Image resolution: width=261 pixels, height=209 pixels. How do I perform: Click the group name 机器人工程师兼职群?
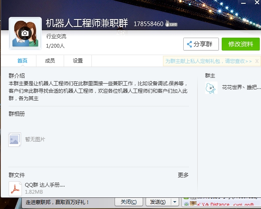pos(87,23)
